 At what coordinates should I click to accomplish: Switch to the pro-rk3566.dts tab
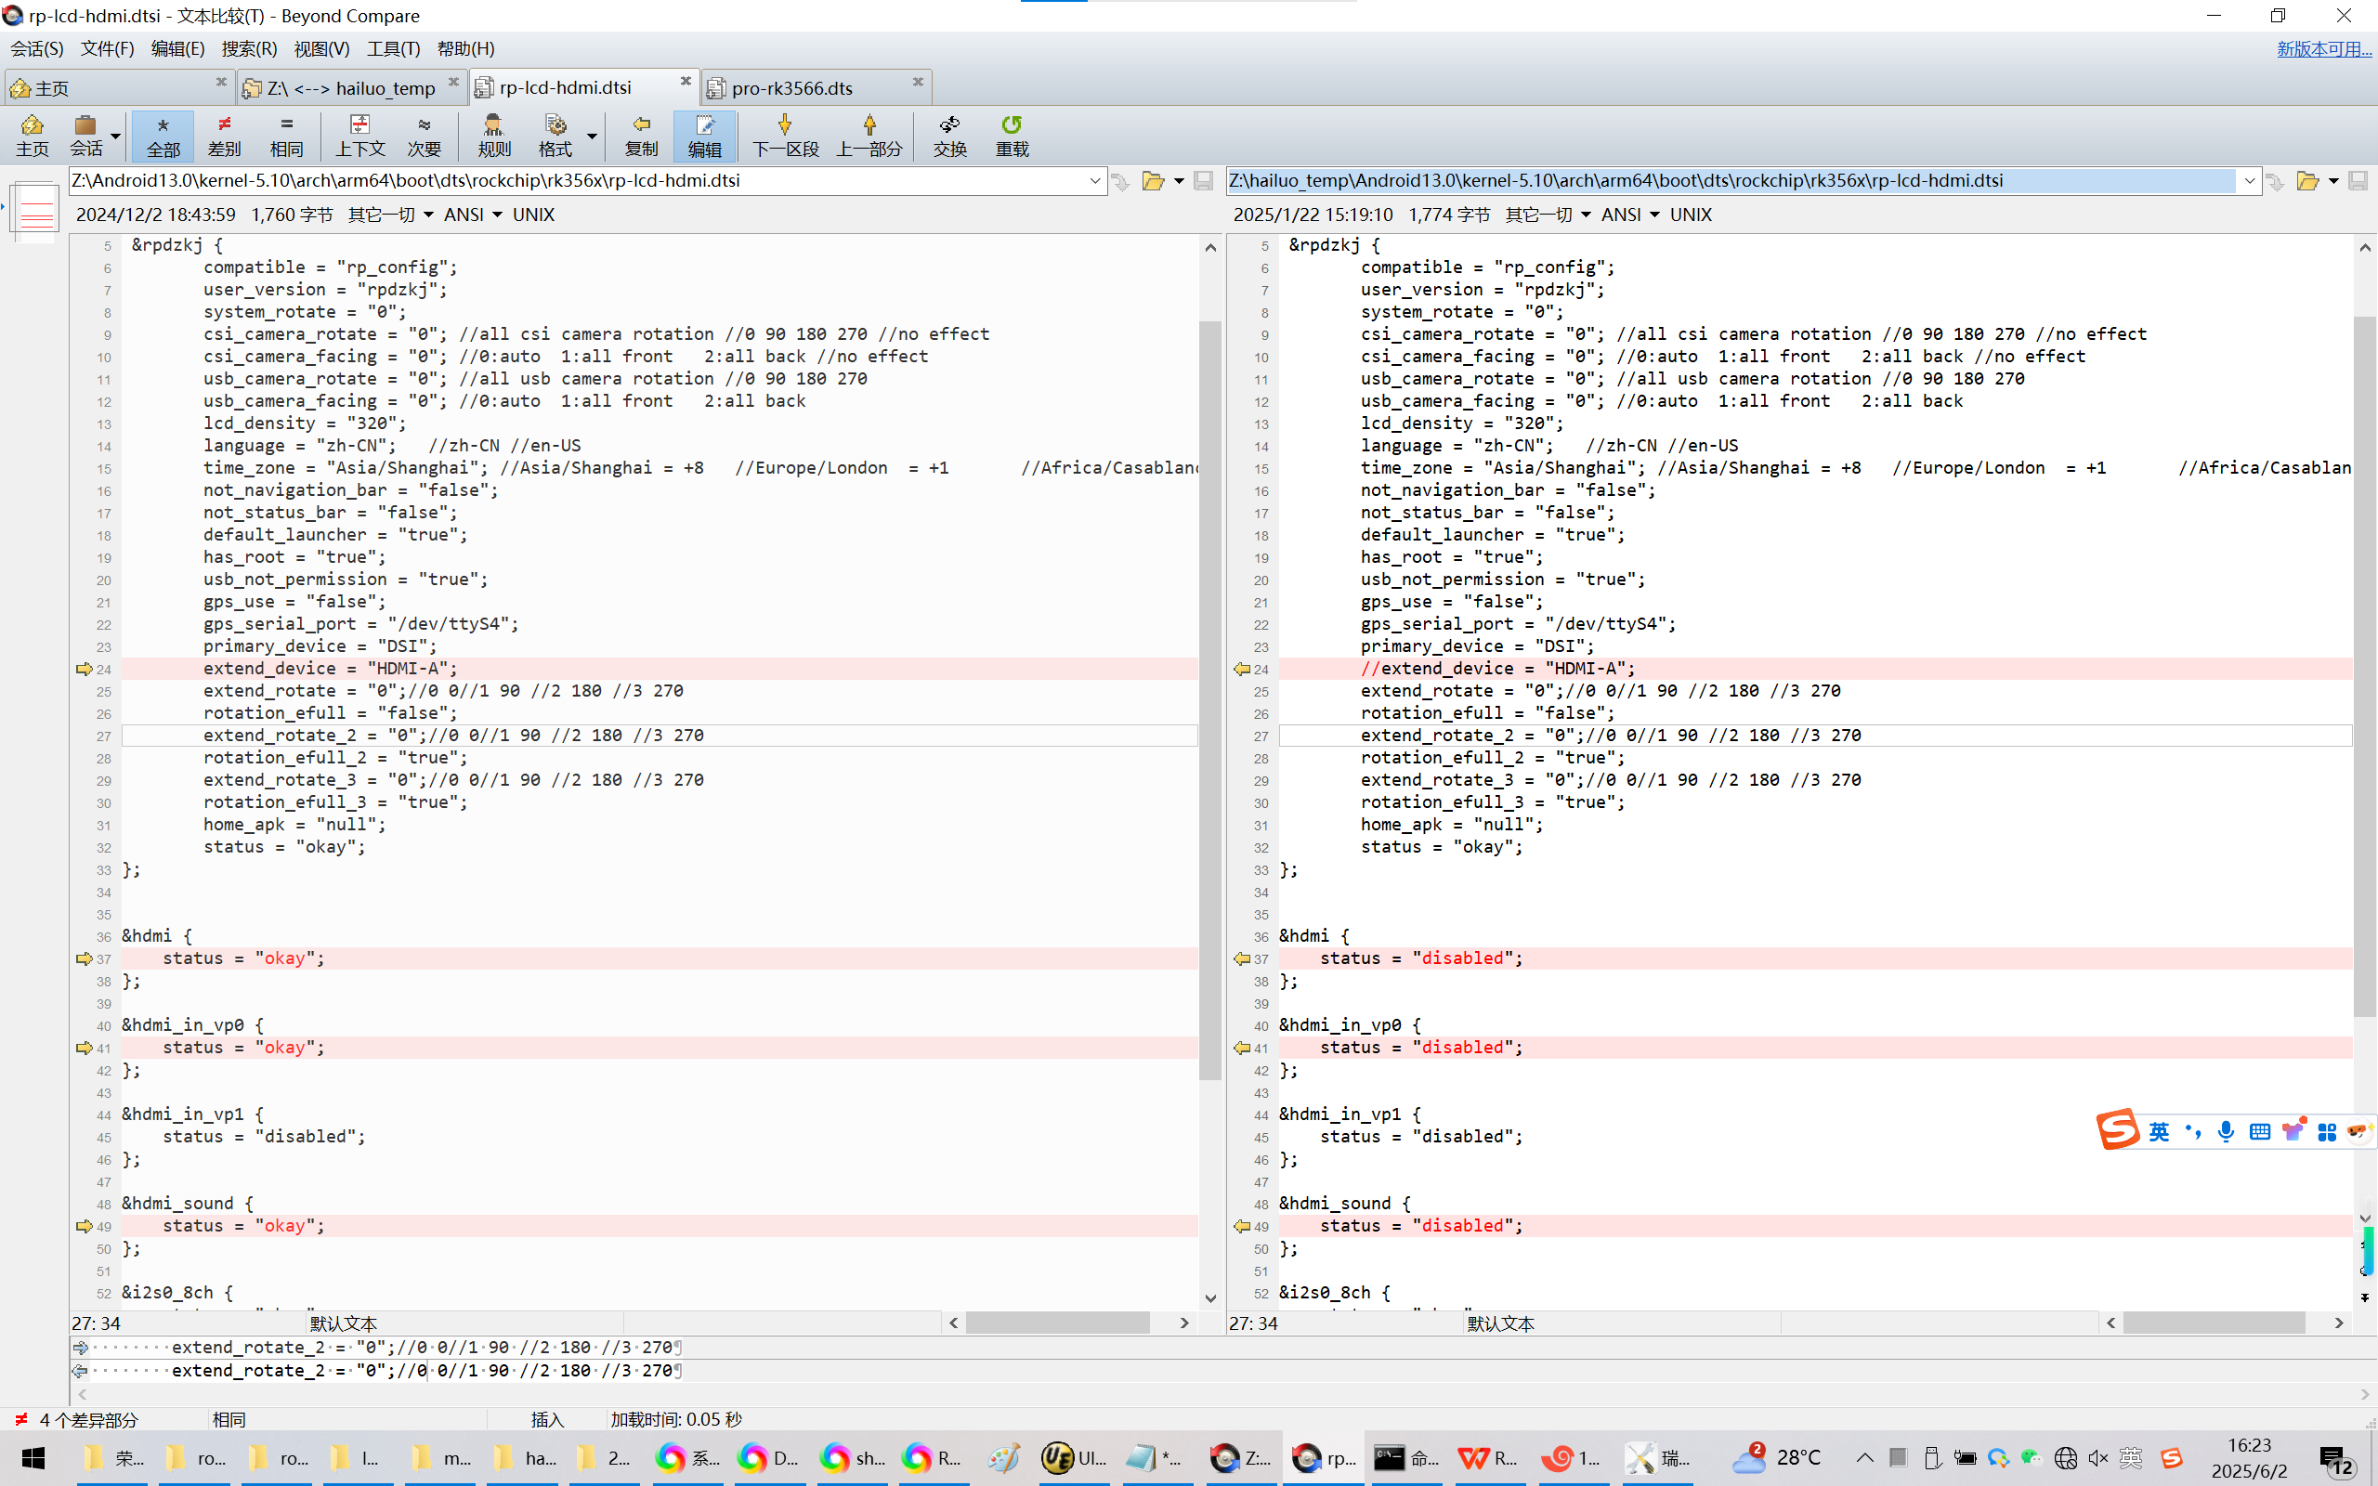[792, 87]
